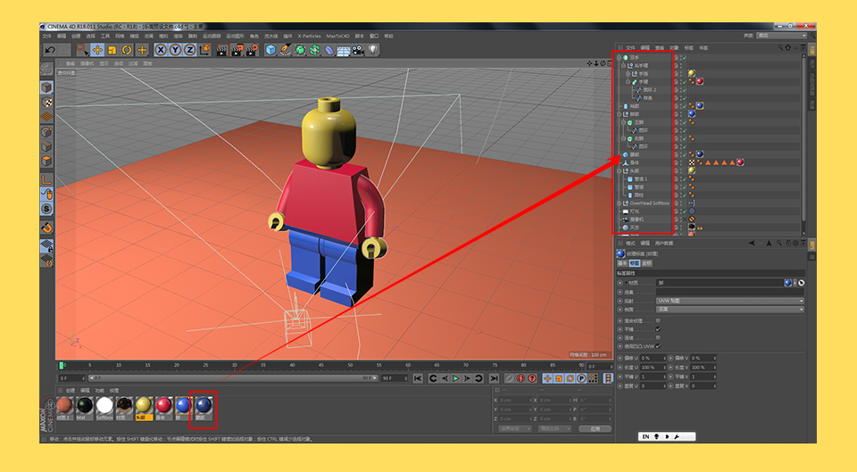Click the timeline frame range slider
857x472 pixels.
pos(233,378)
